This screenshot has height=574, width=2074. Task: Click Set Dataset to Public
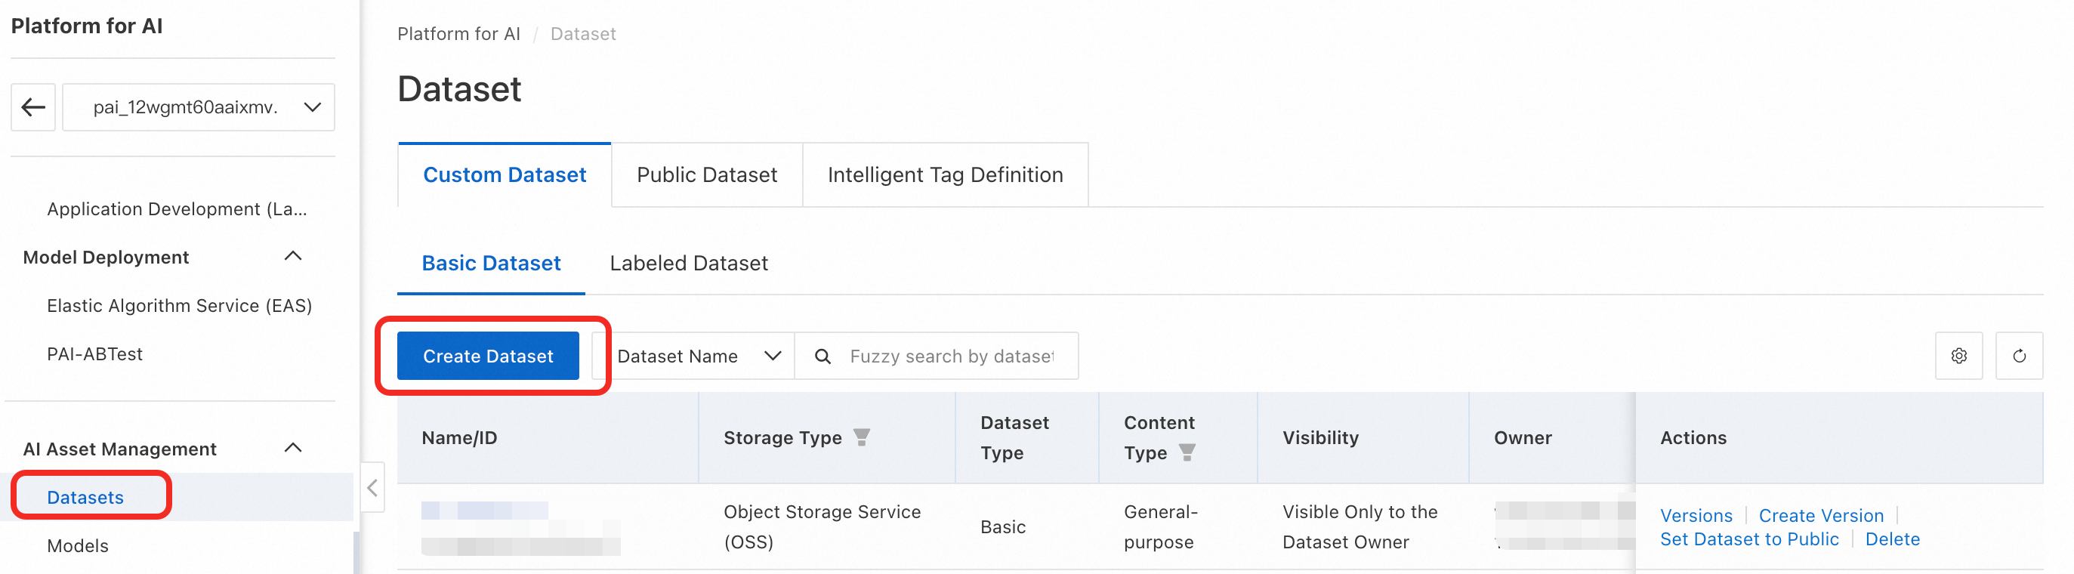coord(1749,539)
